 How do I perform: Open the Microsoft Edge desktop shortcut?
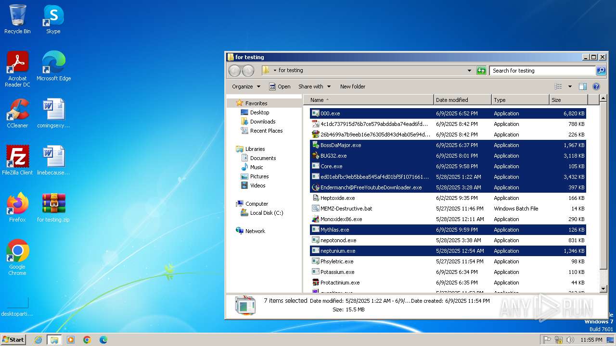(x=53, y=66)
